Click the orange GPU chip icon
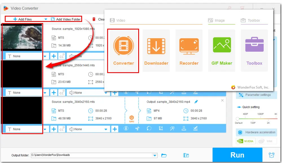Image resolution: width=282 pixels, height=163 pixels. click(x=131, y=119)
